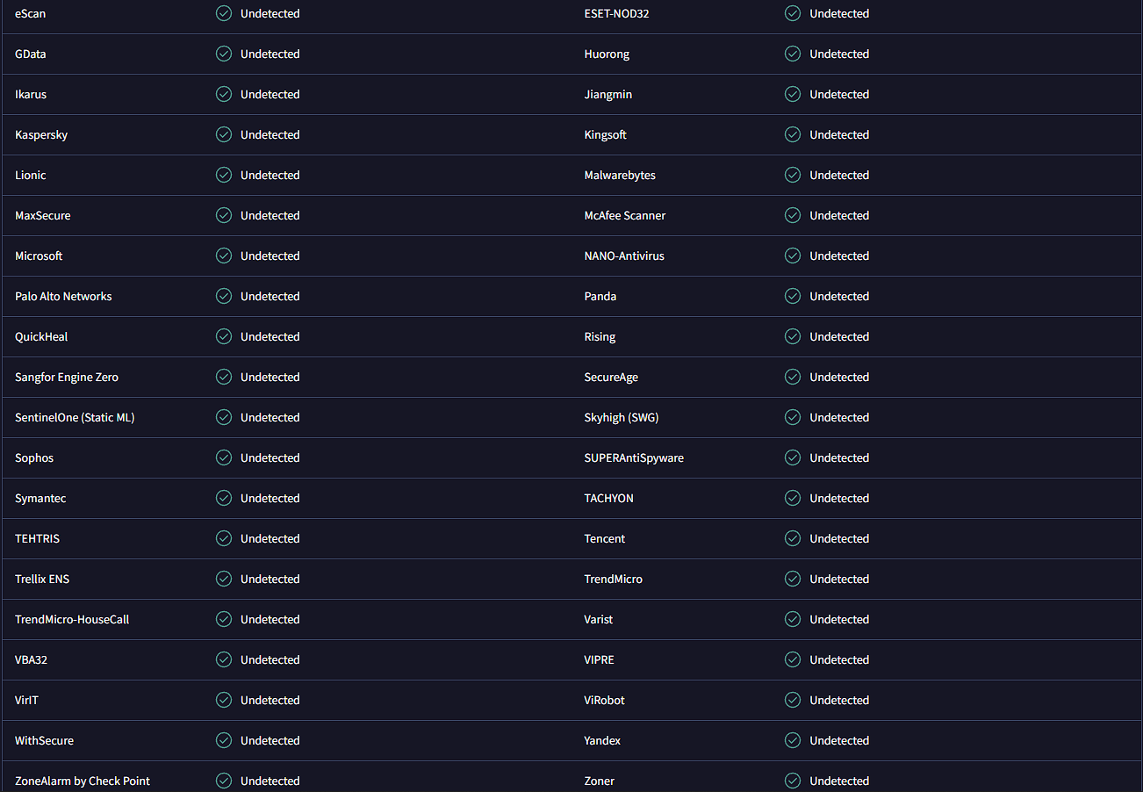1143x792 pixels.
Task: Click the check icon for ZoneAlarm by Check Point
Action: [x=224, y=781]
